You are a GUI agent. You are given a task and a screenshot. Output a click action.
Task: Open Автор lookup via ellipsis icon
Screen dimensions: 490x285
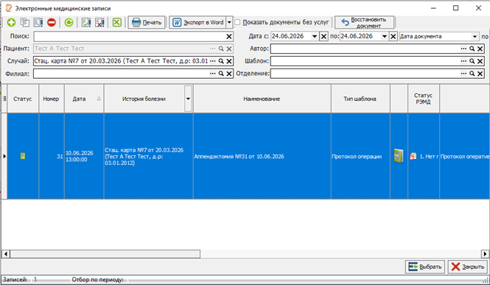[x=463, y=49]
